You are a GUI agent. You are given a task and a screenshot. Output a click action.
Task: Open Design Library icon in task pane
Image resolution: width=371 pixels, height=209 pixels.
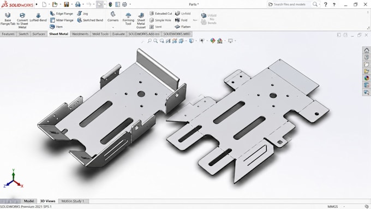(367, 57)
